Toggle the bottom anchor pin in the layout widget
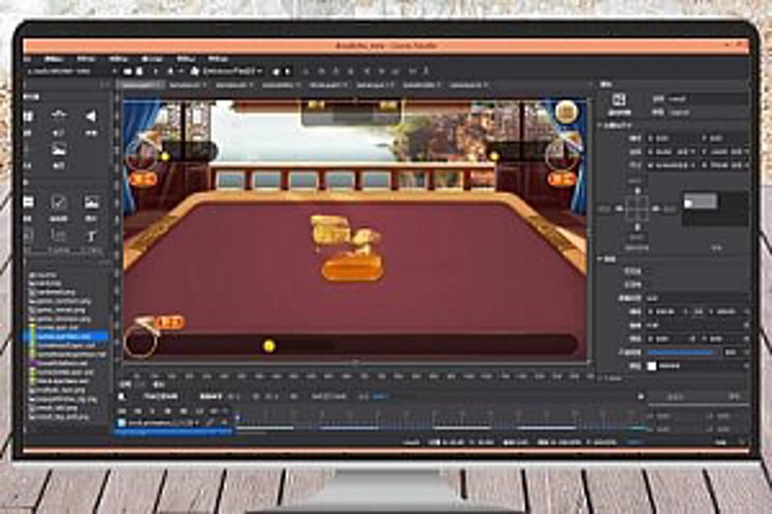This screenshot has width=772, height=514. [x=638, y=228]
